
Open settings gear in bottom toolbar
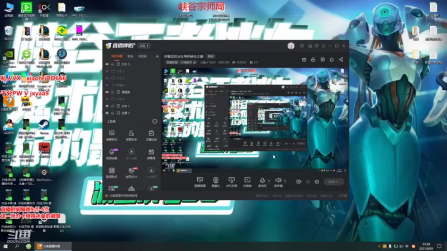317,182
